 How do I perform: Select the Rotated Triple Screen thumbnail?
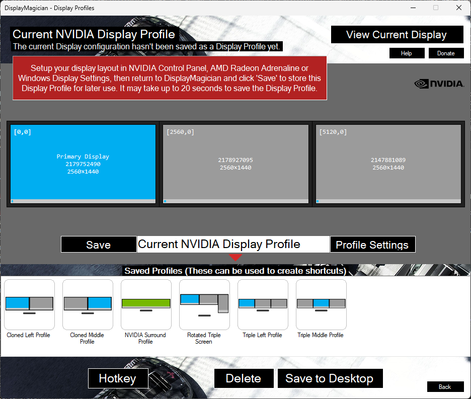click(x=204, y=304)
